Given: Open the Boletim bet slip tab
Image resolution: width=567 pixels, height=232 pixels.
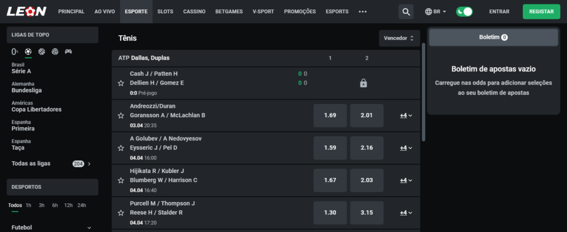Looking at the screenshot, I should (x=493, y=37).
